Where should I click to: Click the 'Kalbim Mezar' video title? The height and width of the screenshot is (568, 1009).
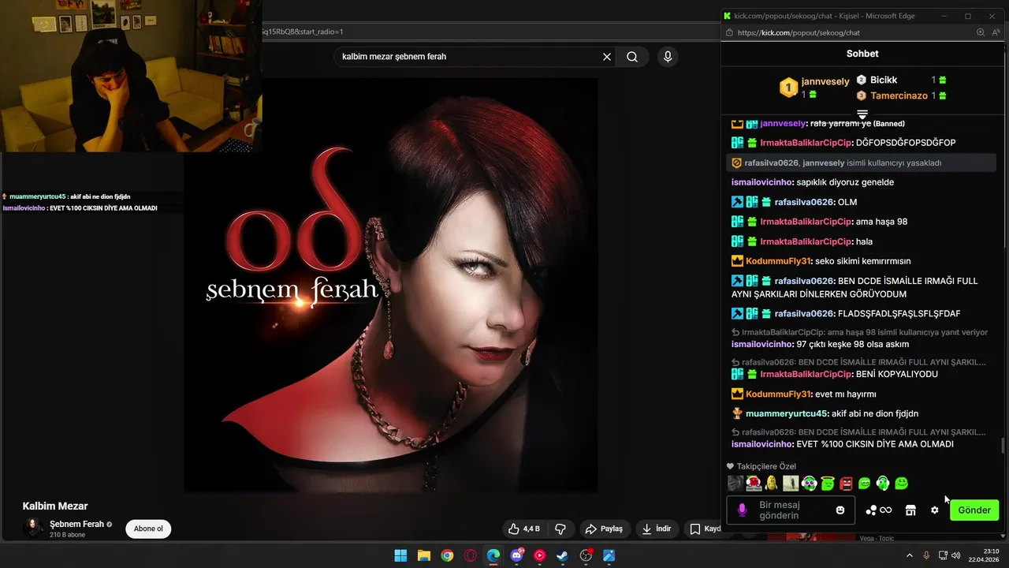coord(55,506)
